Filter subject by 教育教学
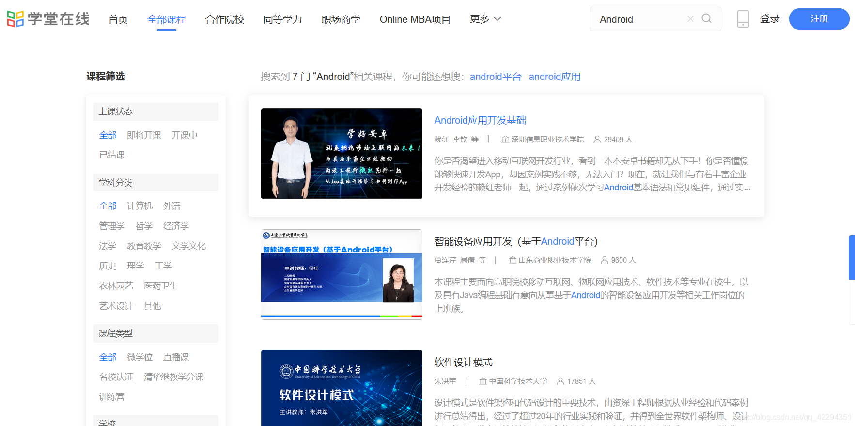This screenshot has height=426, width=855. tap(144, 246)
